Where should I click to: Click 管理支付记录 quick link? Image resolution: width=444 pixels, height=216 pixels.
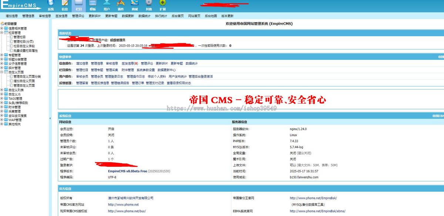(x=155, y=83)
